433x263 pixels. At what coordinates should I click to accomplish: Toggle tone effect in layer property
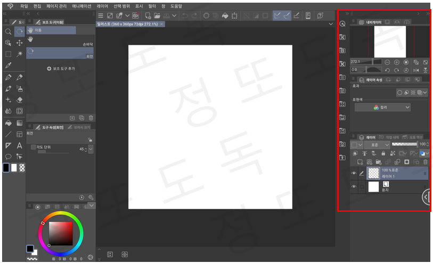coord(413,93)
